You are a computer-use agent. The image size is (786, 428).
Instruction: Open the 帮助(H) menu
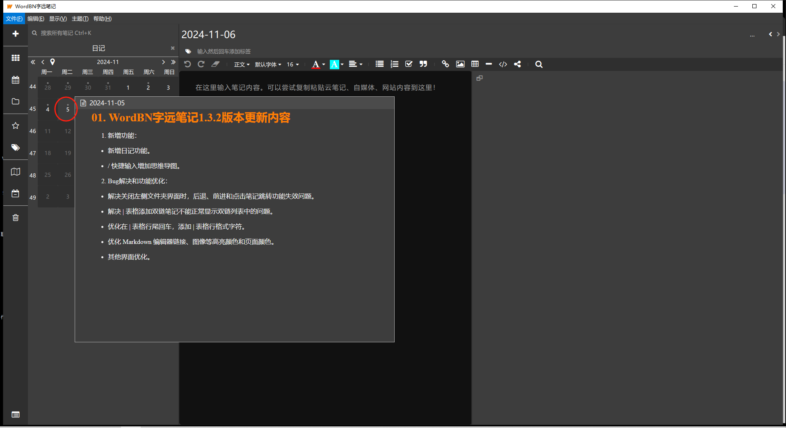point(102,19)
